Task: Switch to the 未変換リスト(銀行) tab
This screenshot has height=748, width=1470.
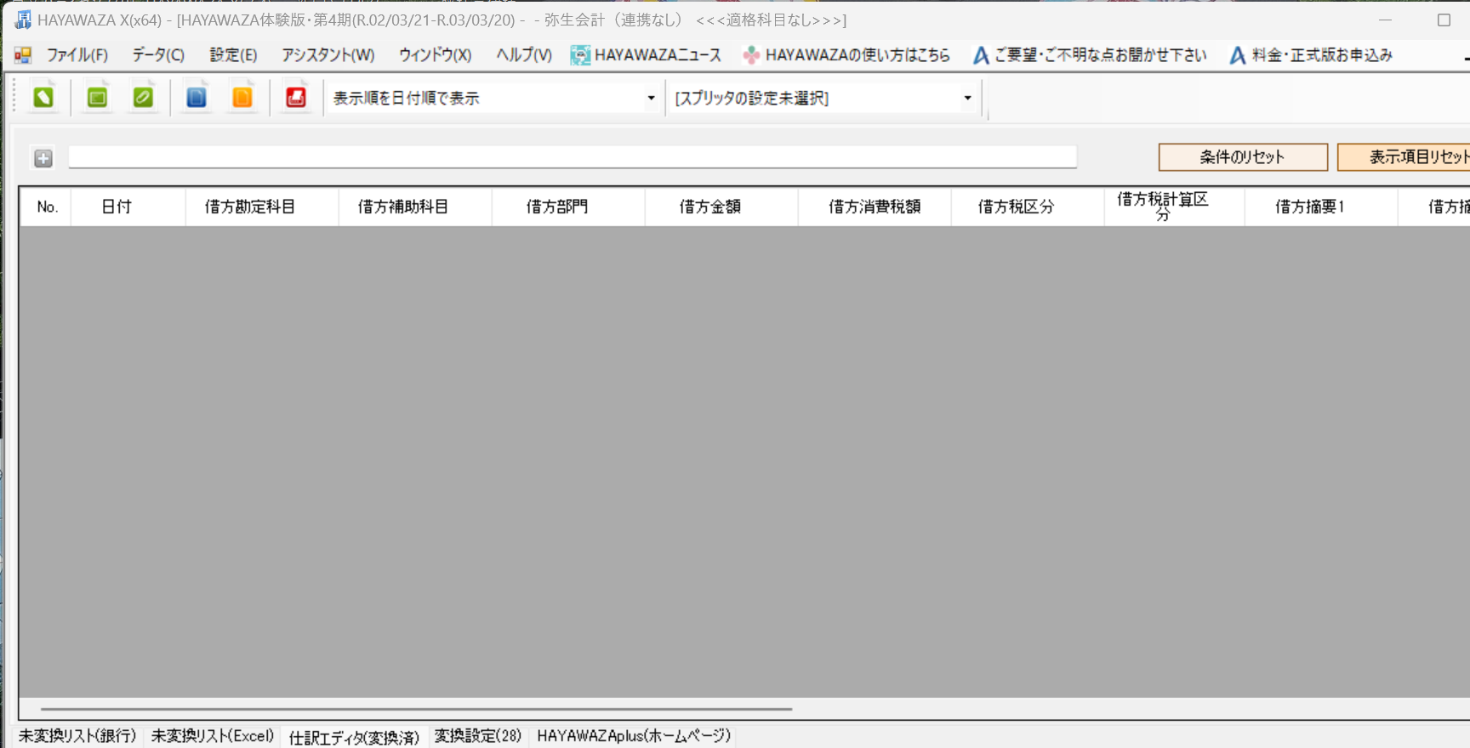Action: click(77, 736)
